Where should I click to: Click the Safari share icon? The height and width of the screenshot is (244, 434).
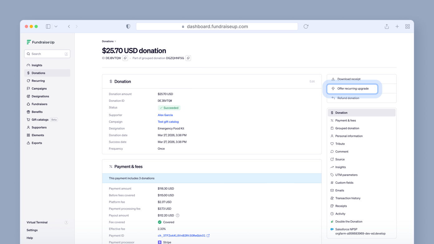tap(387, 26)
